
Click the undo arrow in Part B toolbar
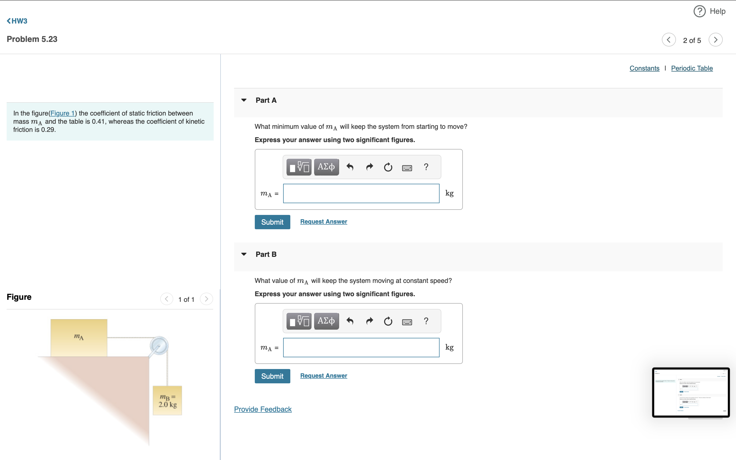click(x=350, y=321)
